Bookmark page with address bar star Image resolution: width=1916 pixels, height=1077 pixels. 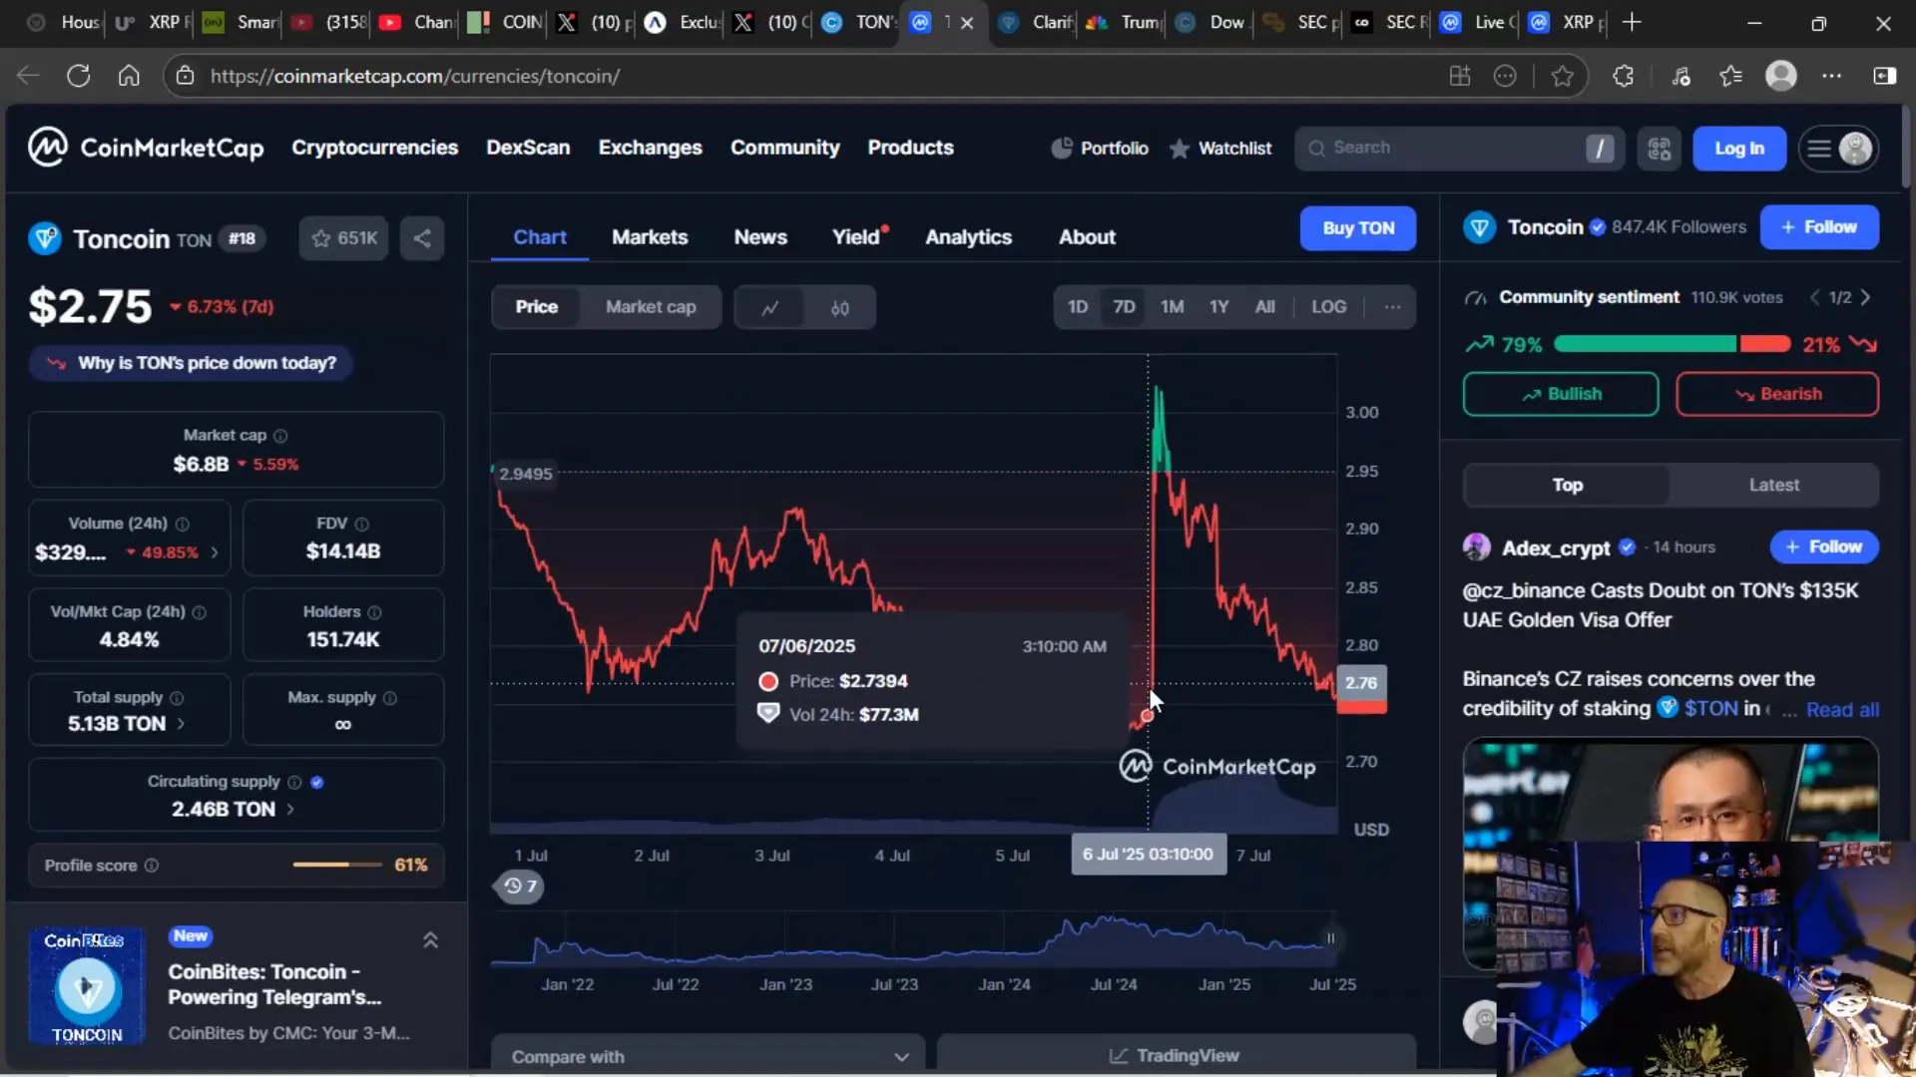(x=1563, y=76)
